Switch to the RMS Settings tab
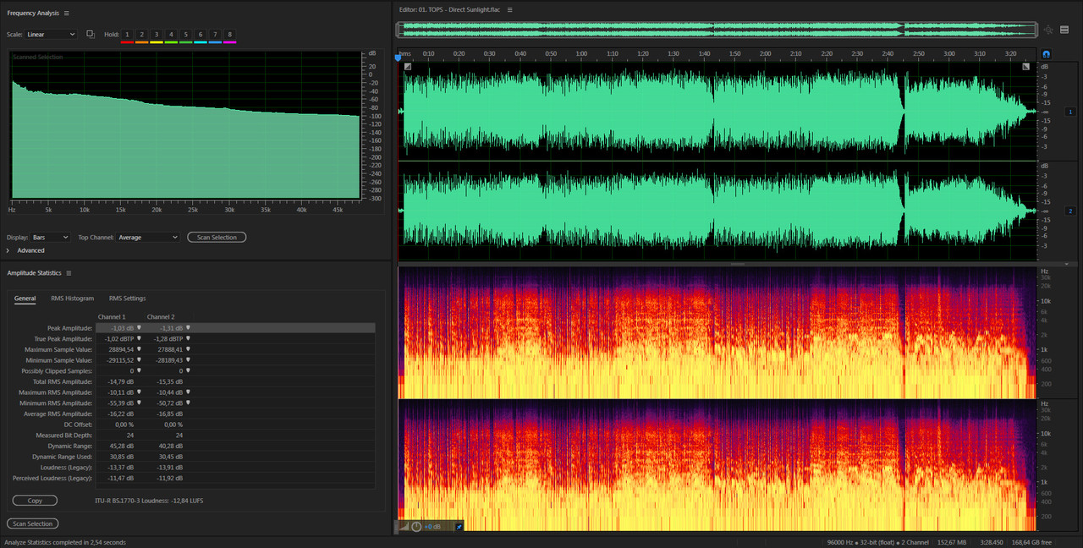1083x548 pixels. [127, 299]
